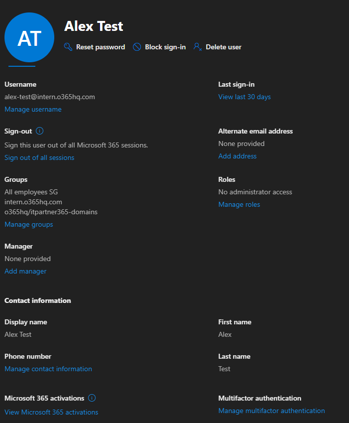View last 30 days sign-ins
Screen dimensions: 349x423
pyautogui.click(x=244, y=97)
